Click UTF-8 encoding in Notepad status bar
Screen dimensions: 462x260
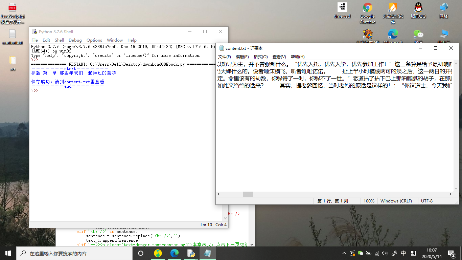[x=427, y=201]
